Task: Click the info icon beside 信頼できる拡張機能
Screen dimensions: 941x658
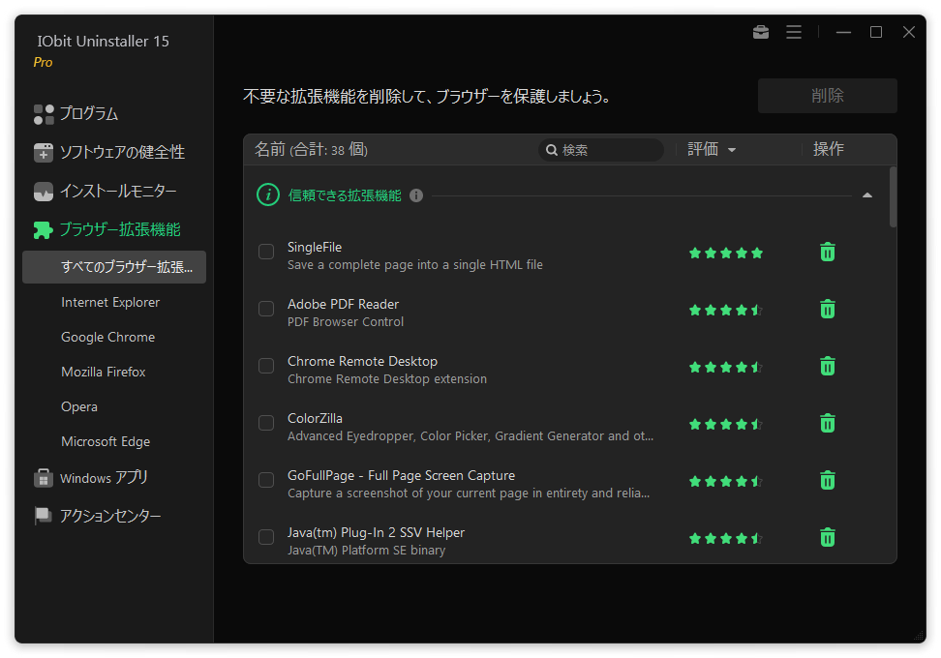Action: click(416, 195)
